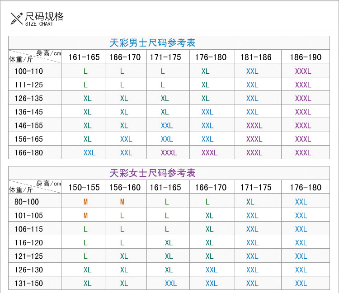Click women's weight row 101-105
Viewport: 339px width, 294px height.
click(x=29, y=215)
